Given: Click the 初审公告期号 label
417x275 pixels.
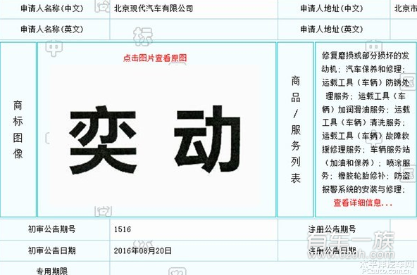Looking at the screenshot, I should (52, 229).
